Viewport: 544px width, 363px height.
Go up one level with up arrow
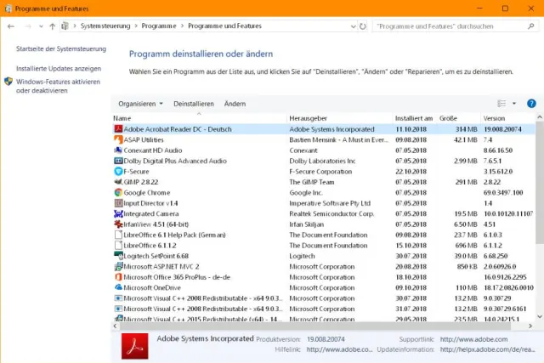[52, 26]
